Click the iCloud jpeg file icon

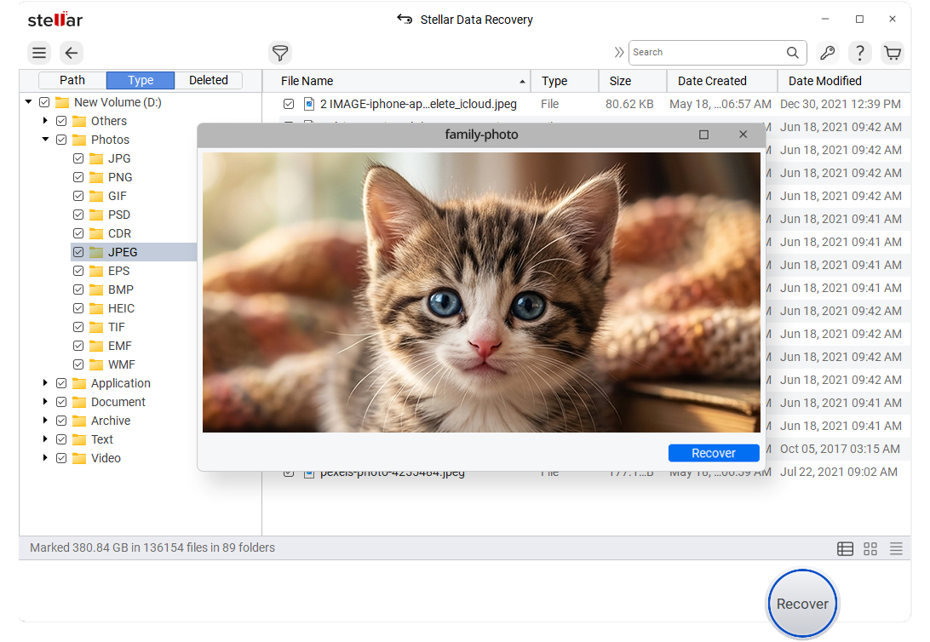(x=309, y=105)
